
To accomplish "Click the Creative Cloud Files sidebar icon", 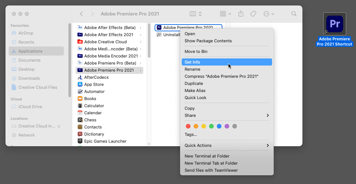I will click(14, 87).
